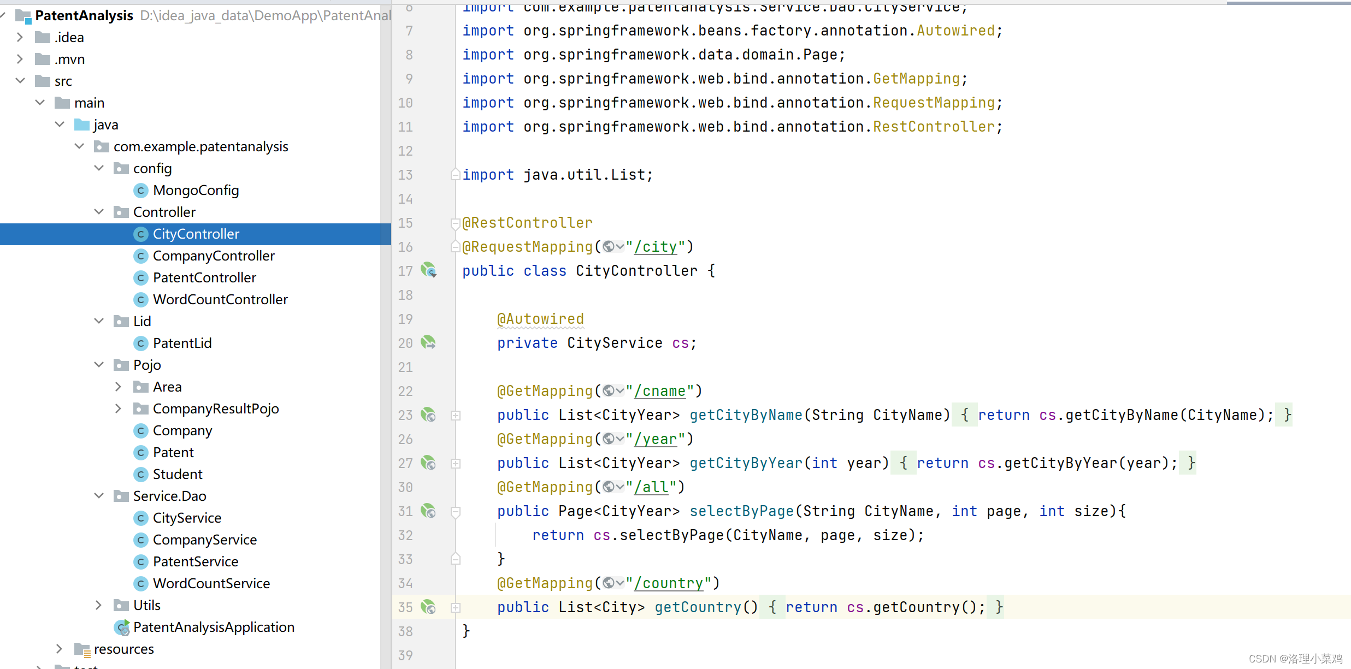1351x669 pixels.
Task: Follow the "/cname" URL mapping link
Action: [659, 391]
